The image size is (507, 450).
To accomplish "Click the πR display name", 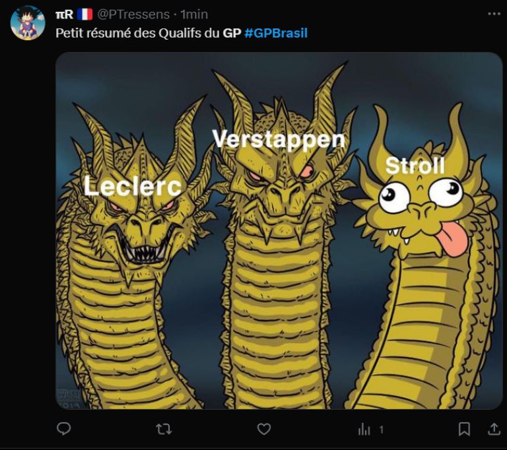I will point(64,15).
